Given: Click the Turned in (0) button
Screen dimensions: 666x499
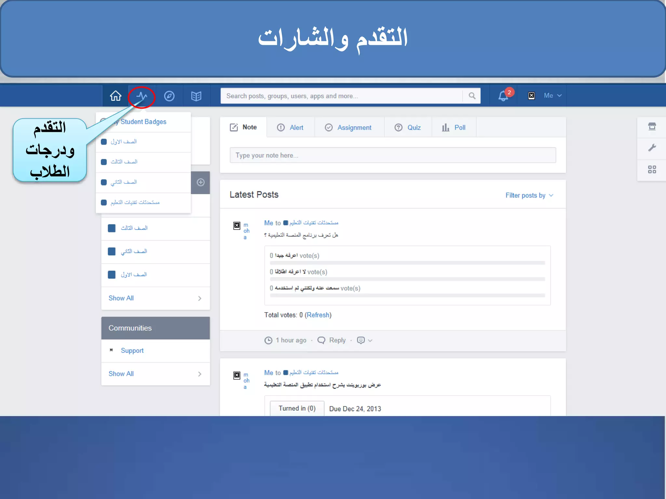Looking at the screenshot, I should [x=297, y=408].
